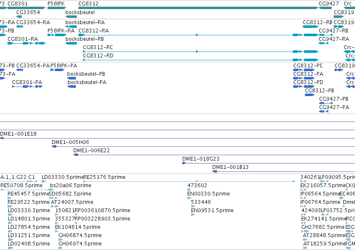The width and height of the screenshot is (355, 250).
Task: Select transcript CG9427-RA
Action: (323, 43)
